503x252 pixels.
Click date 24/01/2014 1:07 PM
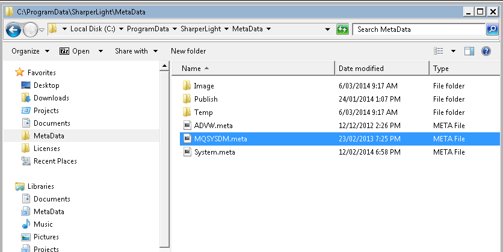click(x=369, y=99)
